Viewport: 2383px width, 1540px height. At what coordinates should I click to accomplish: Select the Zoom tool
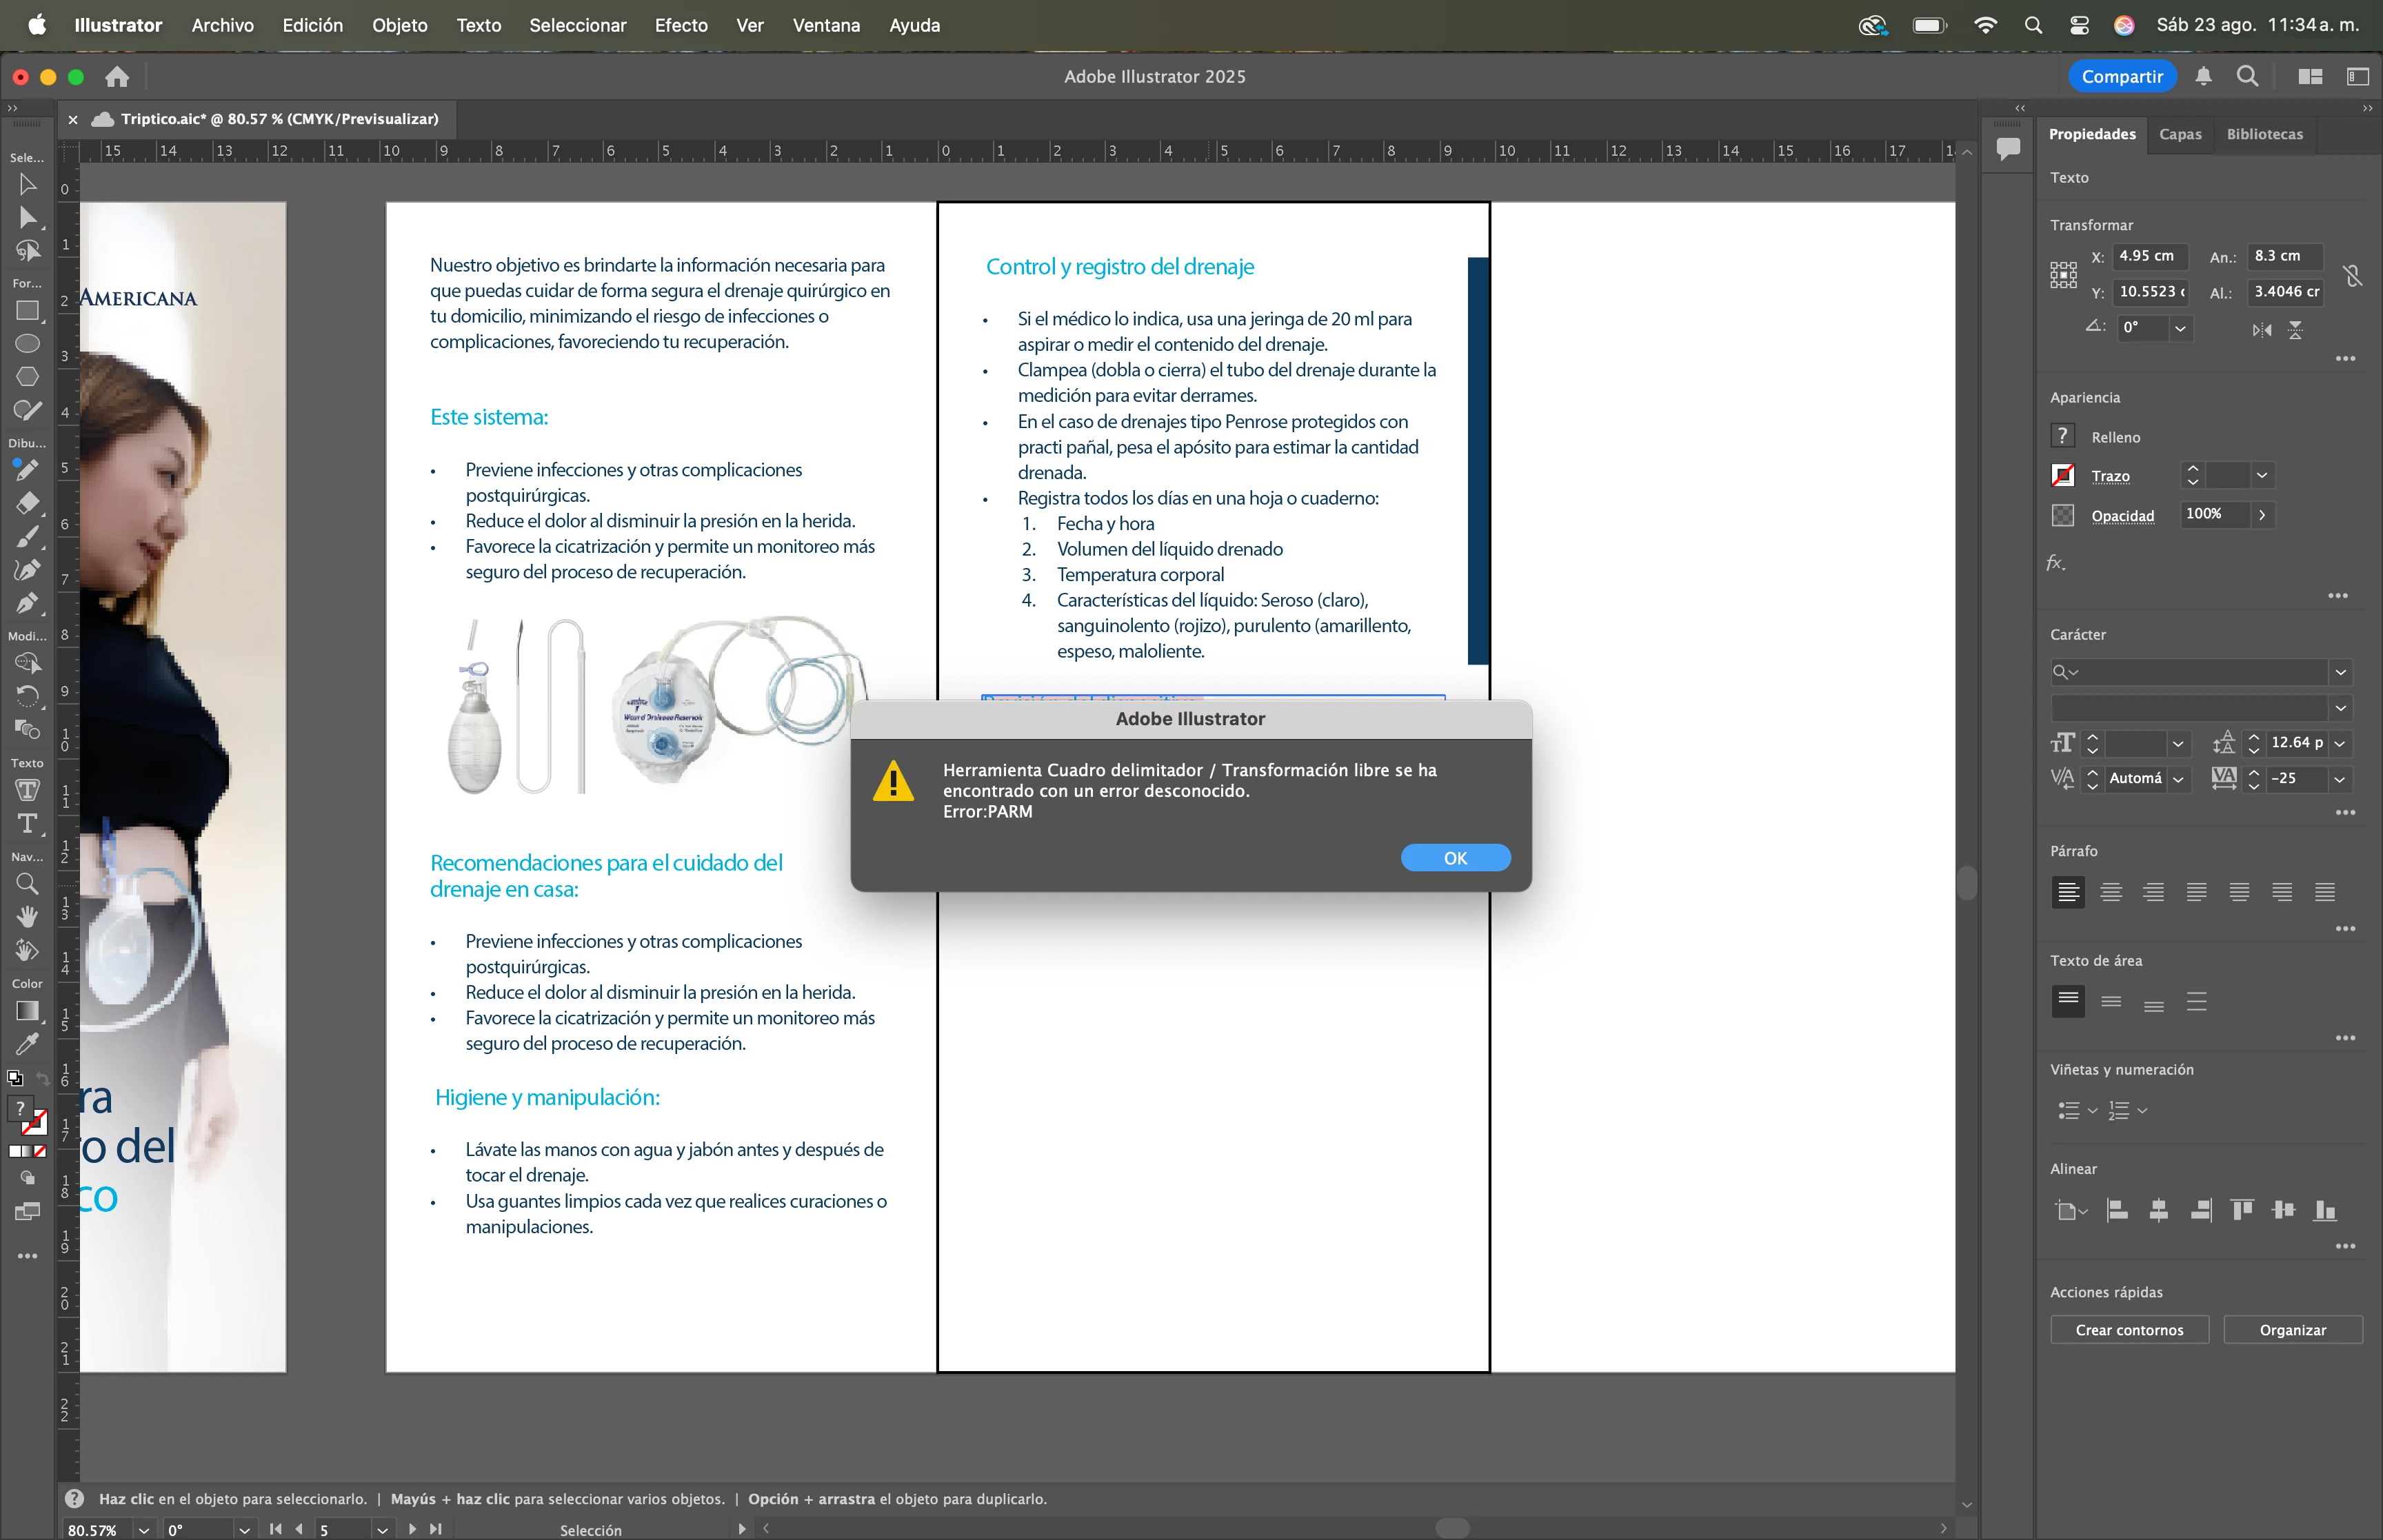click(28, 884)
